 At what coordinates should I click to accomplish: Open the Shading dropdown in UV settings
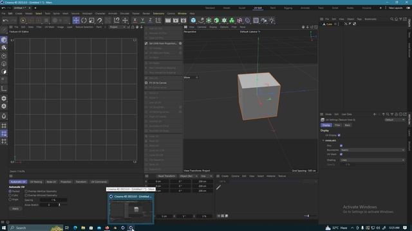pos(373,160)
